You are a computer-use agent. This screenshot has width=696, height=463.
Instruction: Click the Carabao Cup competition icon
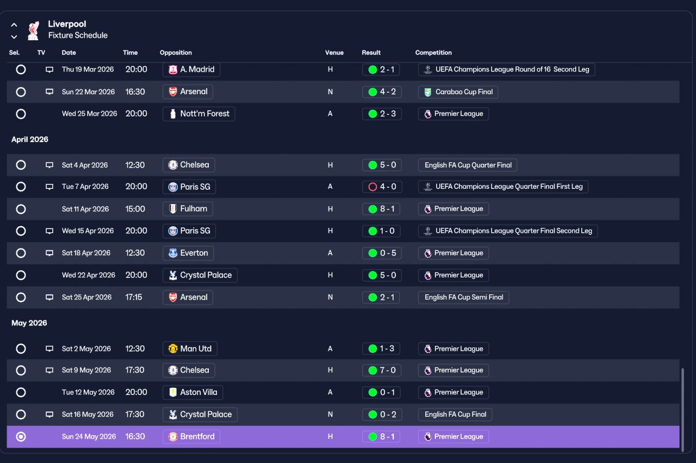(x=428, y=92)
